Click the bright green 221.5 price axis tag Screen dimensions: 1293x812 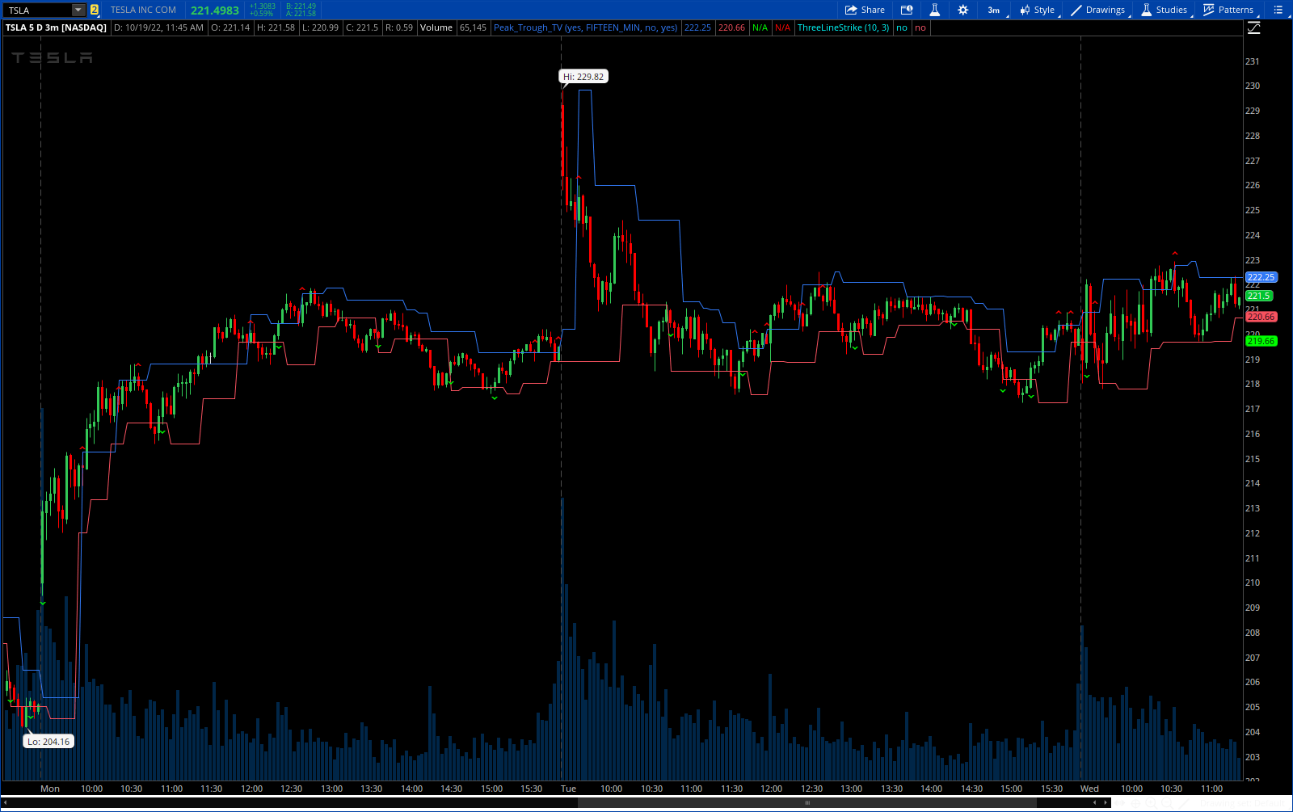[x=1259, y=296]
